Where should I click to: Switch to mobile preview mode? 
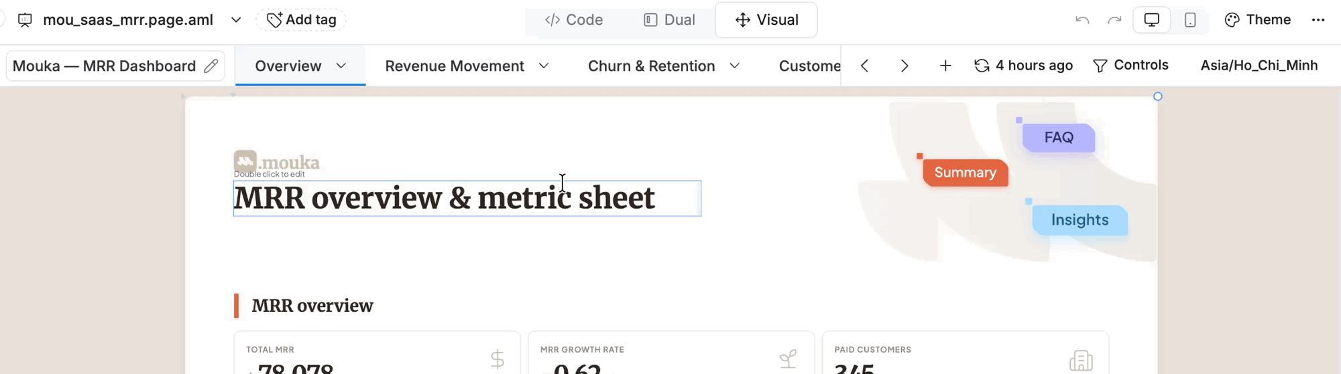pyautogui.click(x=1190, y=20)
